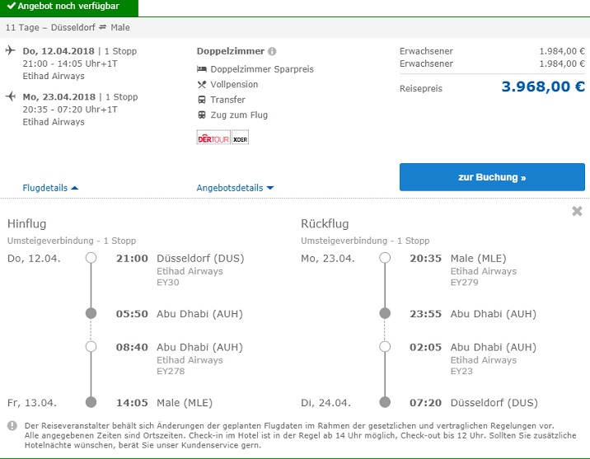
Task: Select the Düsseldorf arrival stop at 07:20
Action: click(384, 403)
